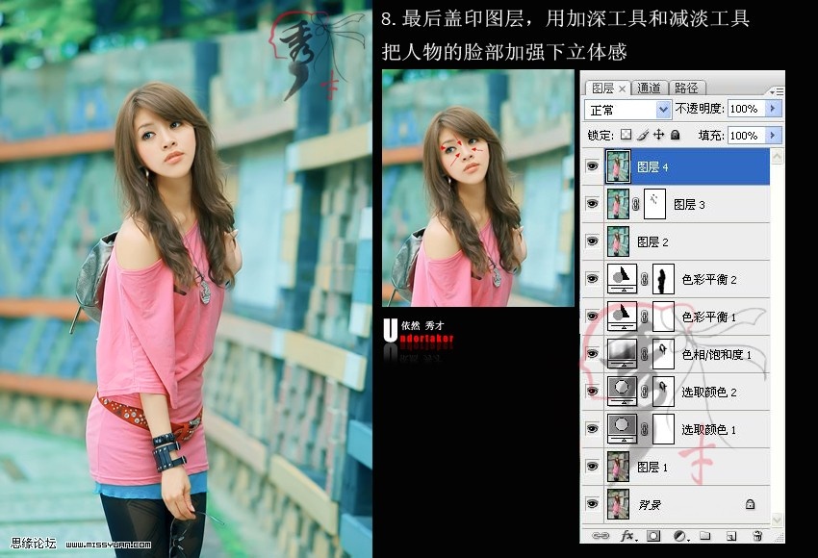
Task: Click layer name 图层 2
Action: coord(652,241)
